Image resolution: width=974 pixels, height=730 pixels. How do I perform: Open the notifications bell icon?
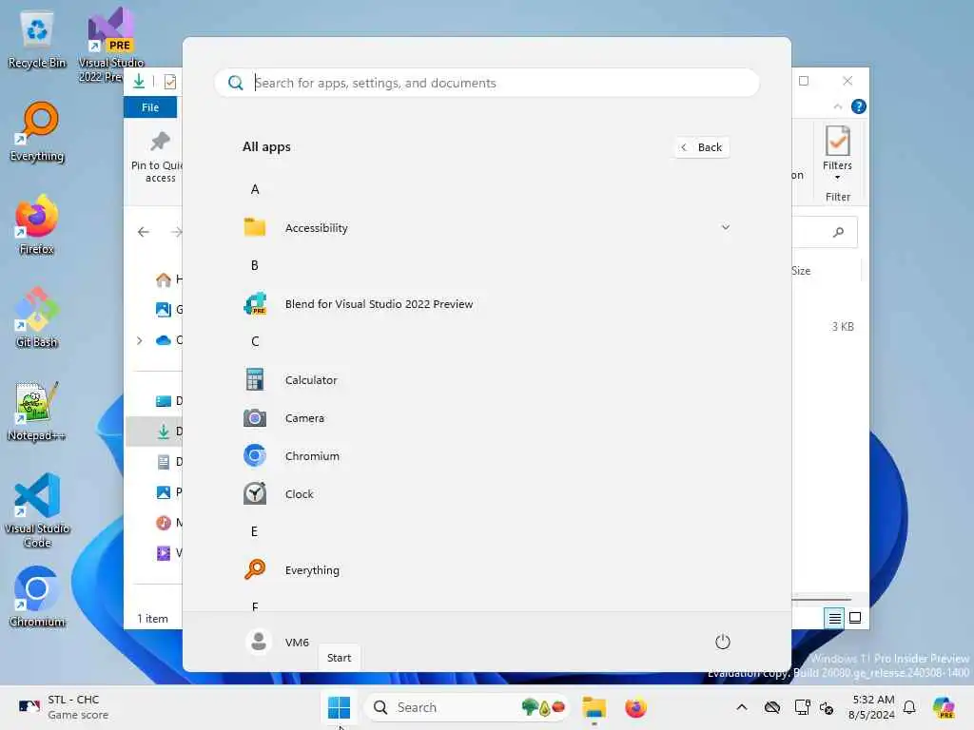click(909, 707)
